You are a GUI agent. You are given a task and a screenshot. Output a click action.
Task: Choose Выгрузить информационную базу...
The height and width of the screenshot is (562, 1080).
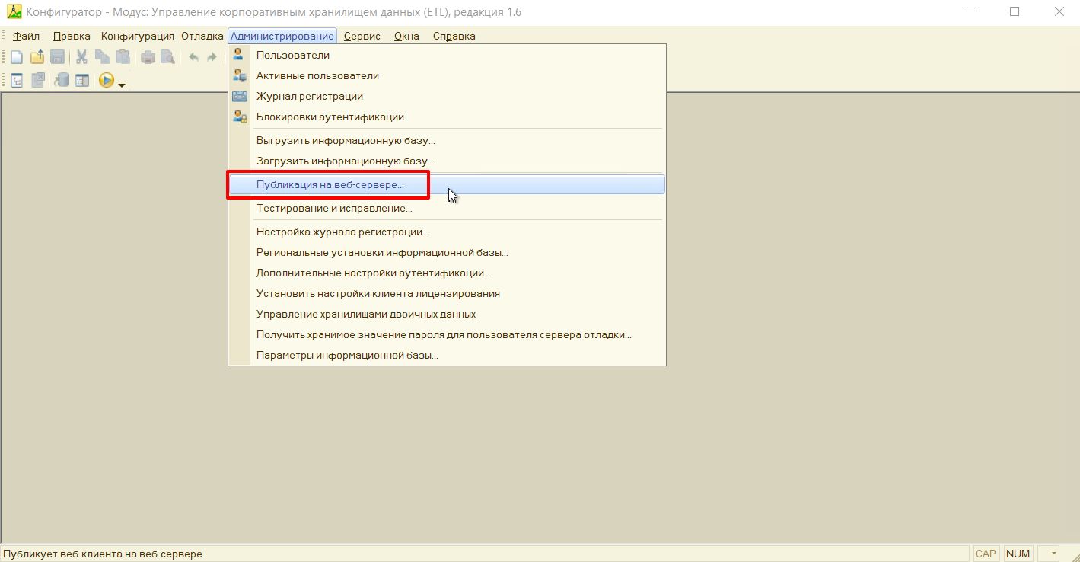[447, 140]
